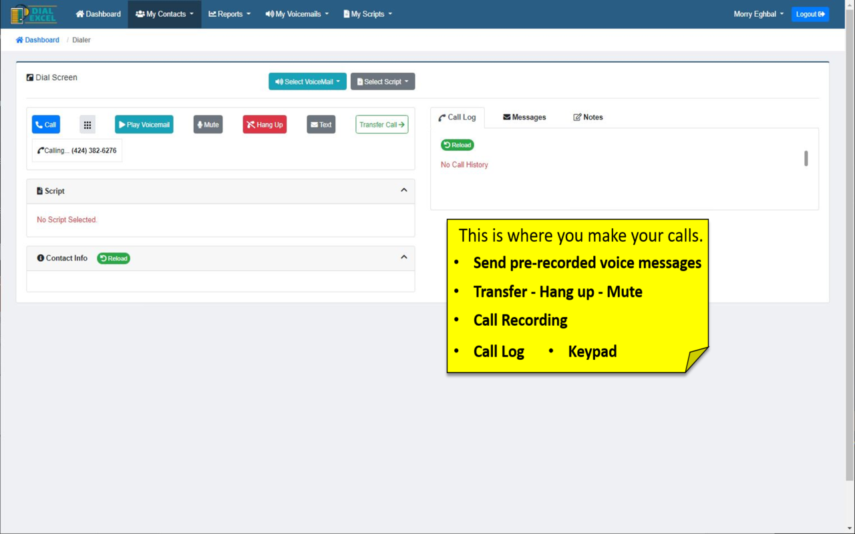Open the My Contacts menu
The height and width of the screenshot is (534, 855).
point(164,14)
